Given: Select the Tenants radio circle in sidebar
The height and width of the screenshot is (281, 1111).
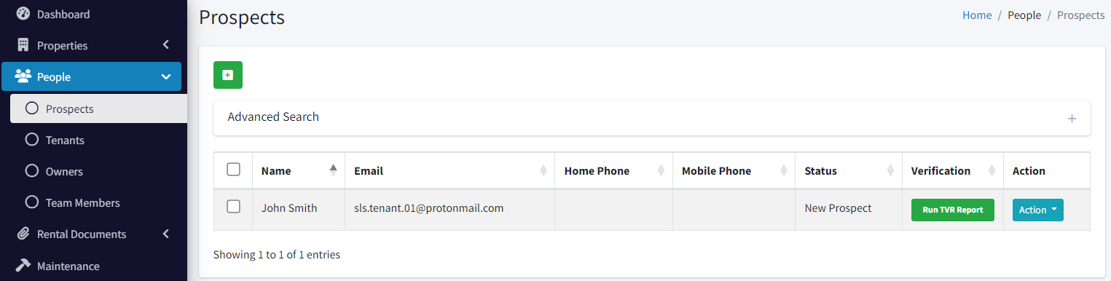Looking at the screenshot, I should 31,140.
